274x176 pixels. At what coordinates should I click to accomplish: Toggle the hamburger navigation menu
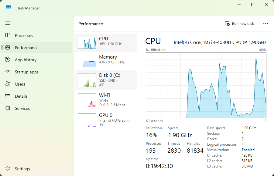coord(8,23)
